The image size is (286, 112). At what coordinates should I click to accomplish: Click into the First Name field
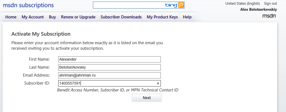click(x=109, y=60)
